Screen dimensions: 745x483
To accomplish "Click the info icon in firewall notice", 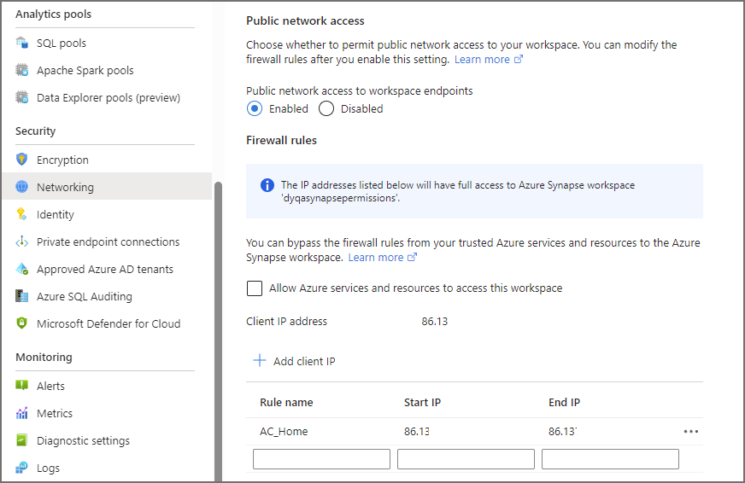I will [267, 185].
